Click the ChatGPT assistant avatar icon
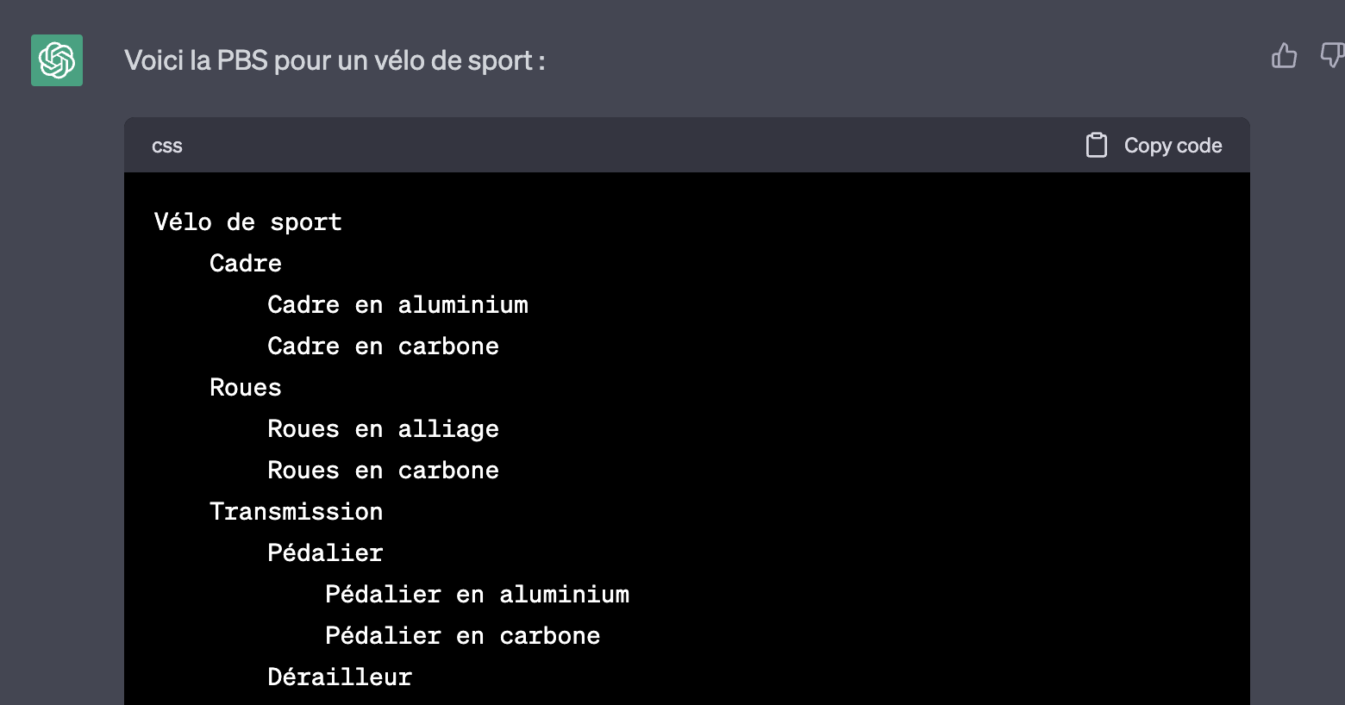Screen dimensions: 1345x705 [x=56, y=60]
